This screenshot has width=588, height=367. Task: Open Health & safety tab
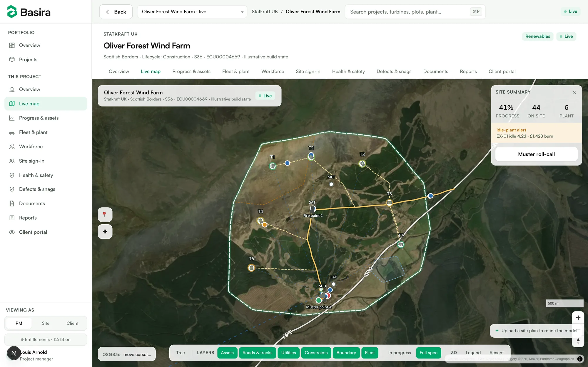pos(348,71)
